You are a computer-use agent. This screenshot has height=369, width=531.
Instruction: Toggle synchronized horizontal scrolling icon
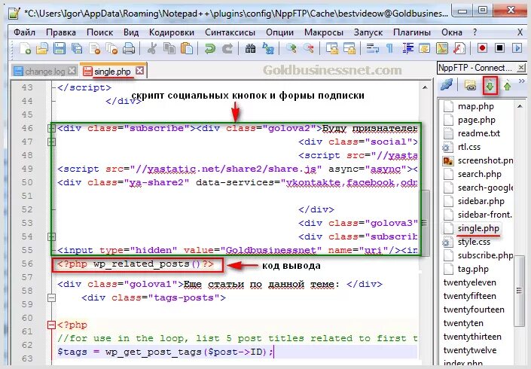coord(349,48)
